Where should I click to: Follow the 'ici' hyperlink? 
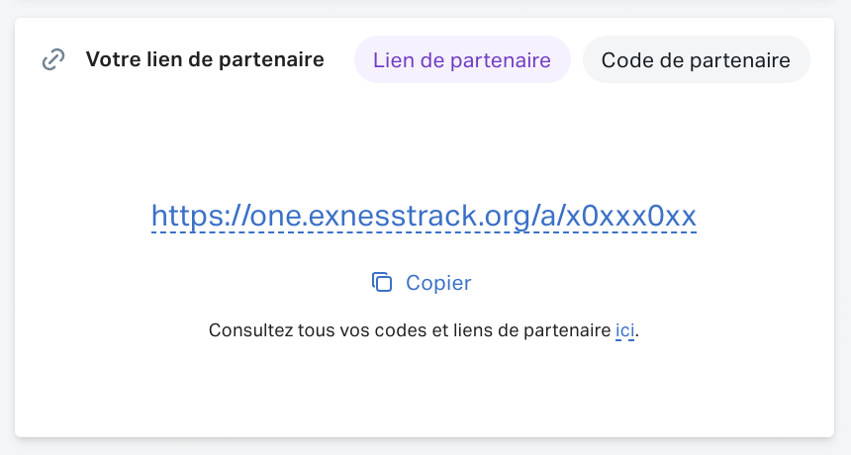[624, 330]
